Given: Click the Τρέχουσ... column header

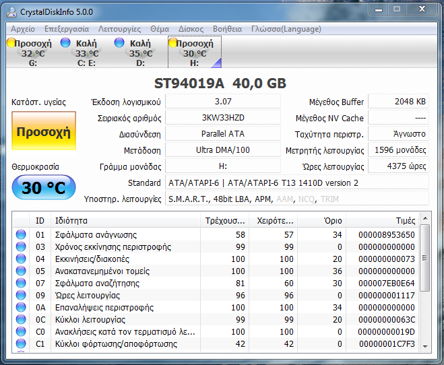Looking at the screenshot, I should coord(224,220).
